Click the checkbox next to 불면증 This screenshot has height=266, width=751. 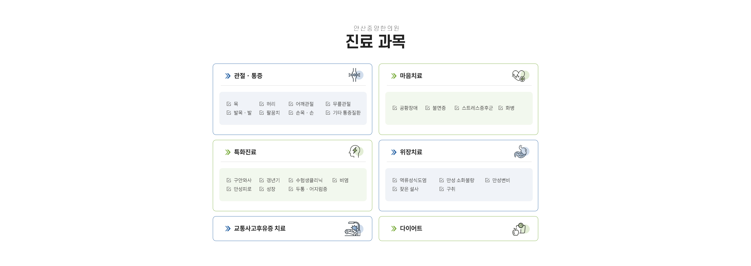(x=427, y=108)
